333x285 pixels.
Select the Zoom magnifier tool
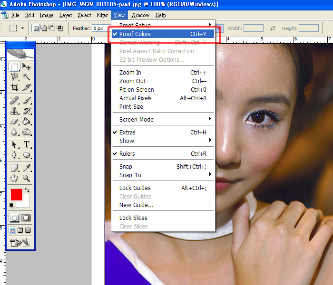(x=27, y=178)
